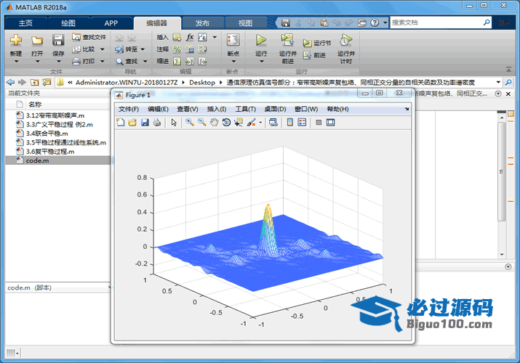Click the help question mark icon
The height and width of the screenshot is (363, 520).
[375, 23]
